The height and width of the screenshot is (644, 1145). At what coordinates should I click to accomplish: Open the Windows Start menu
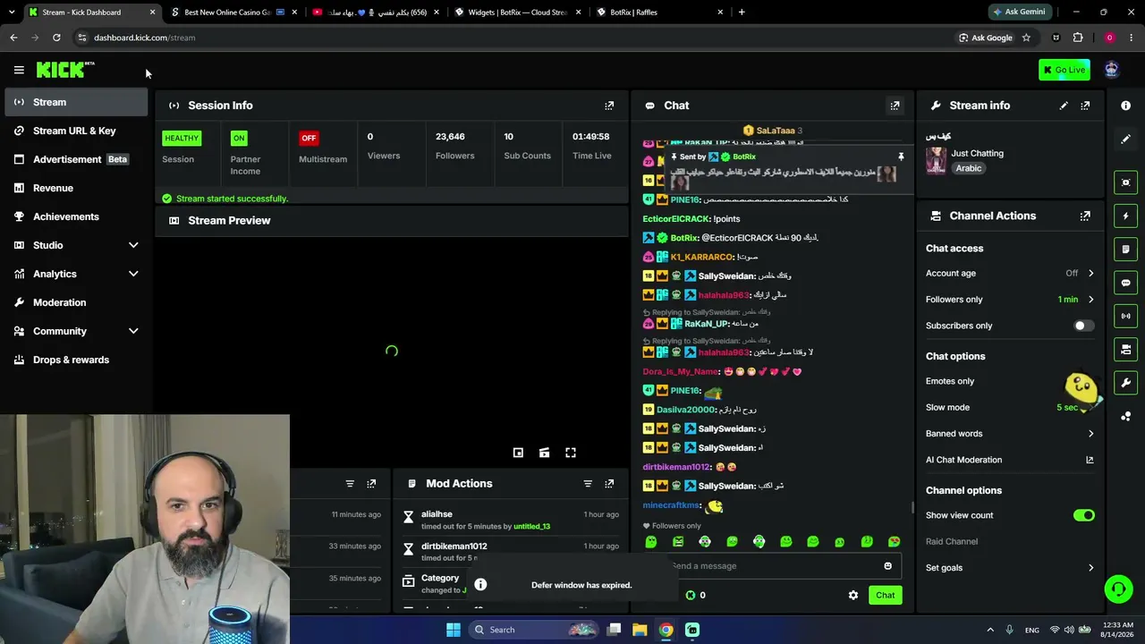(x=454, y=630)
